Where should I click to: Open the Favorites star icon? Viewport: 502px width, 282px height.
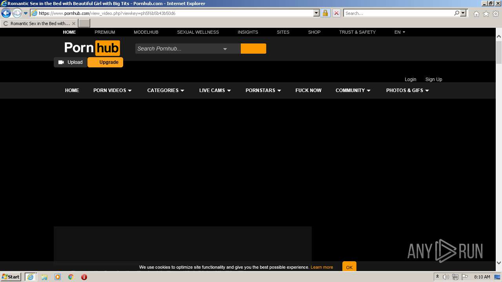click(x=486, y=14)
